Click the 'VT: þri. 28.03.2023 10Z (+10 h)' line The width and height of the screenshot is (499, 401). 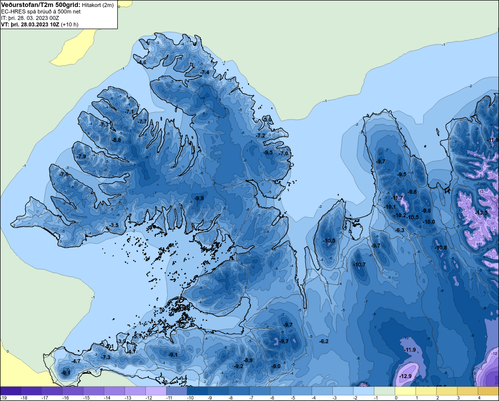coord(39,24)
